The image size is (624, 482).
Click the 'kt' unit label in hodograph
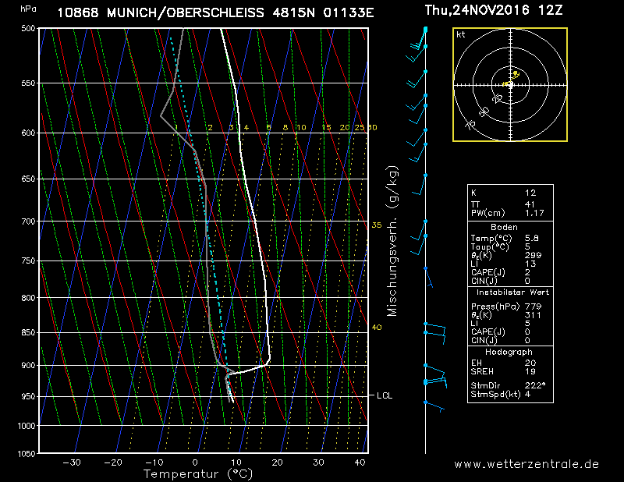(461, 35)
